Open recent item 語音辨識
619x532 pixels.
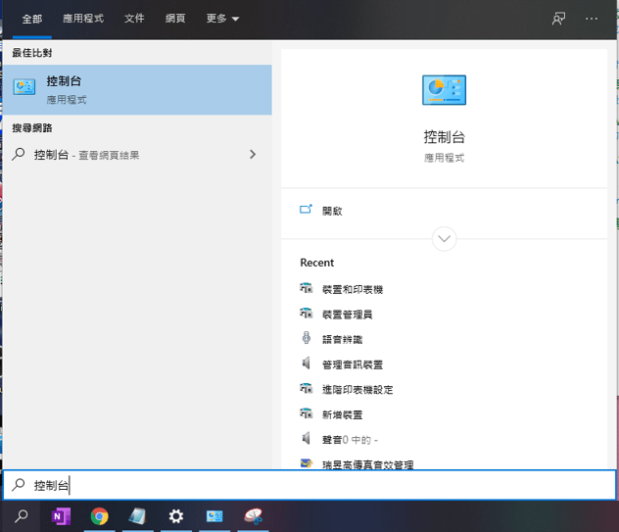tap(342, 339)
